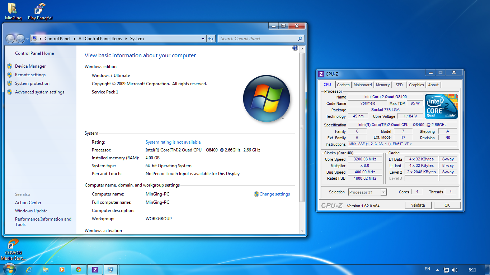This screenshot has height=275, width=490.
Task: Open the Mainboard tab in CPU-Z
Action: [x=363, y=85]
